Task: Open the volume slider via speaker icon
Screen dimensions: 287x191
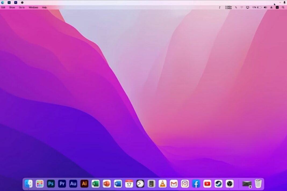Action: (265, 7)
